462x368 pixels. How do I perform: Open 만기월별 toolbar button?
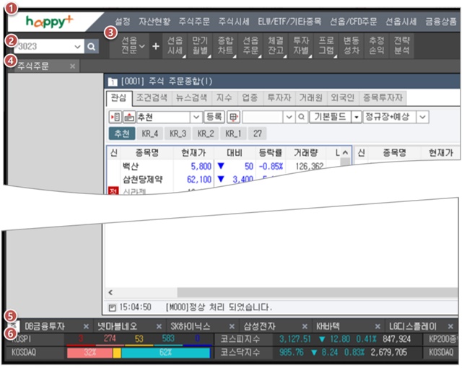200,45
